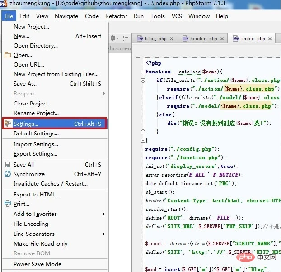Choose Close Project

pos(55,103)
